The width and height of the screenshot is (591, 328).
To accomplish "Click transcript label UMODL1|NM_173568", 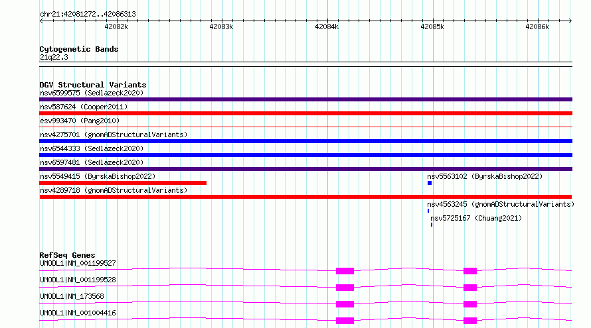I will click(x=72, y=296).
